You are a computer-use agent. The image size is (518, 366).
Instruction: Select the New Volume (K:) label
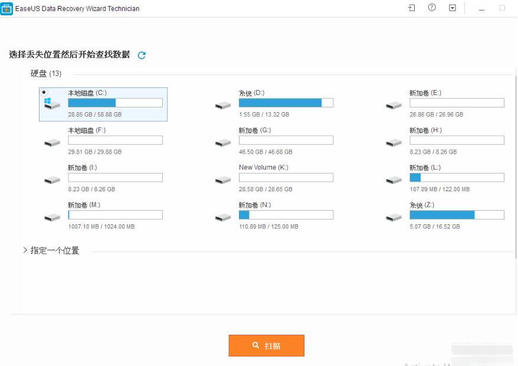[264, 167]
